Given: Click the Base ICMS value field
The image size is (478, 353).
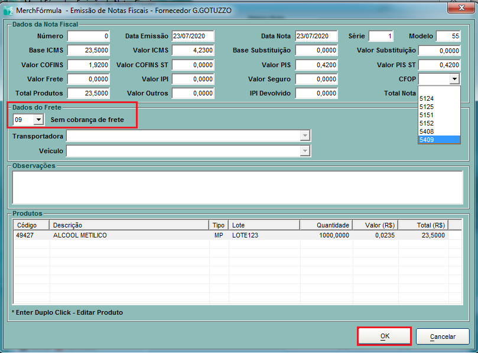Looking at the screenshot, I should pyautogui.click(x=89, y=51).
